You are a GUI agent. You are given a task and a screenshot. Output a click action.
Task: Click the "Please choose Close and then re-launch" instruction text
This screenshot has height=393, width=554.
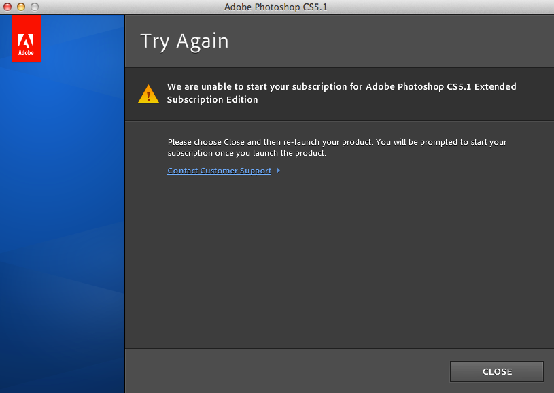coord(337,148)
